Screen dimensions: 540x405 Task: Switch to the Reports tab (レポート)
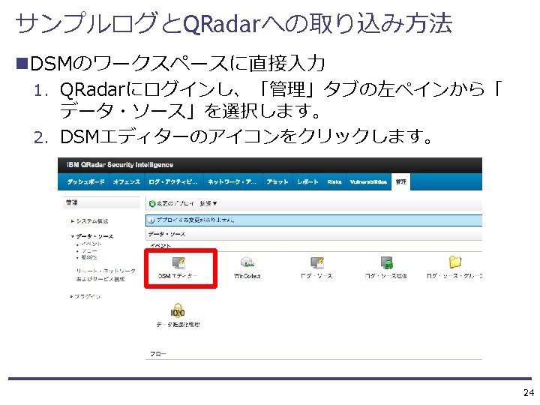tap(307, 181)
